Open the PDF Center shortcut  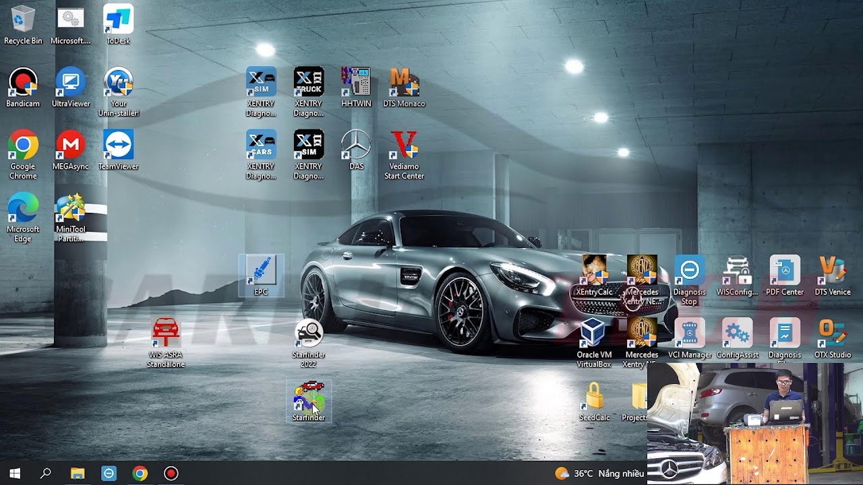[x=785, y=271]
